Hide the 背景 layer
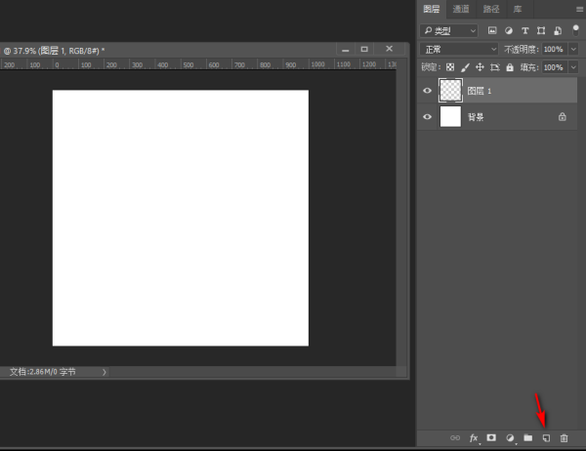 (x=427, y=116)
